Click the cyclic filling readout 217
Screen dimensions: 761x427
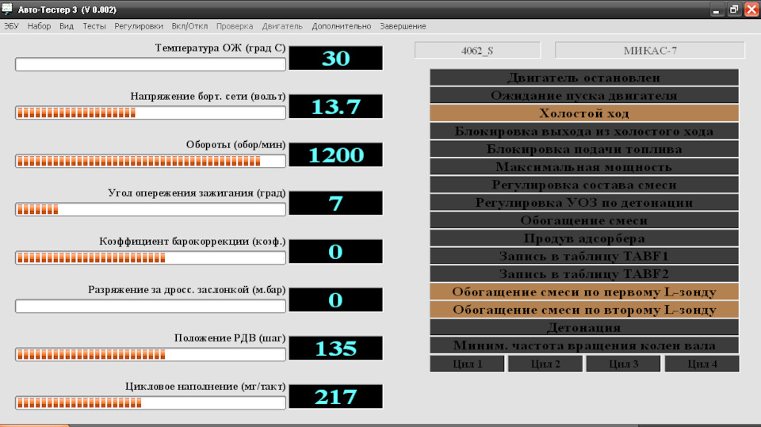click(x=336, y=396)
